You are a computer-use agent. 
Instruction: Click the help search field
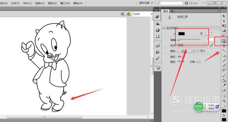point(170,3)
